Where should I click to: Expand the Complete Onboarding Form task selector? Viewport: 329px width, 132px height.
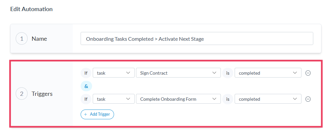point(178,99)
